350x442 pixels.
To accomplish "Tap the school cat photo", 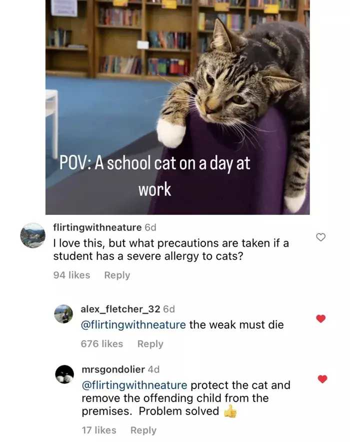I will 177,107.
